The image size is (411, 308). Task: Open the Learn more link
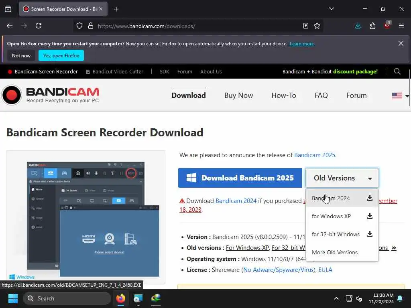coord(302,44)
